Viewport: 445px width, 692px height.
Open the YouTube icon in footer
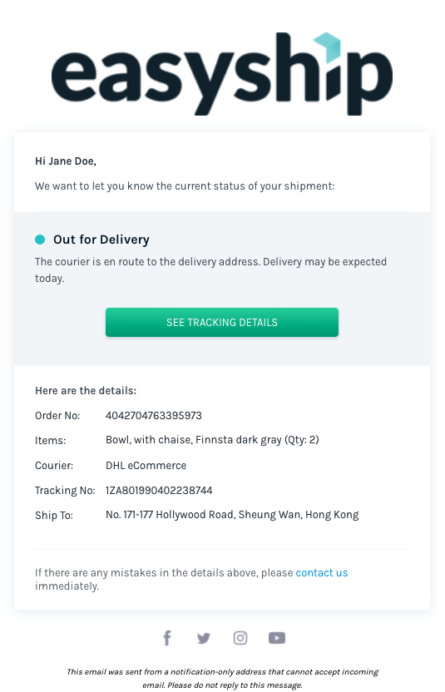pyautogui.click(x=277, y=638)
